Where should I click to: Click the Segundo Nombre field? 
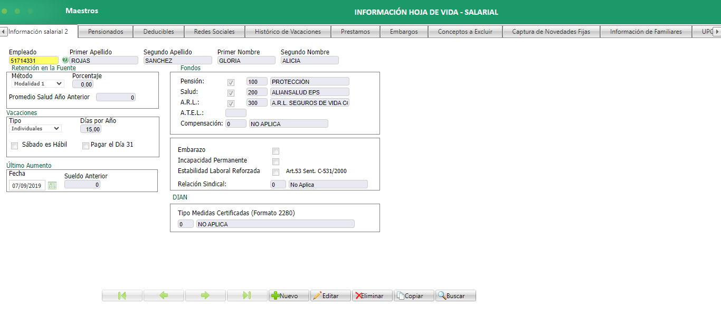[x=310, y=61]
